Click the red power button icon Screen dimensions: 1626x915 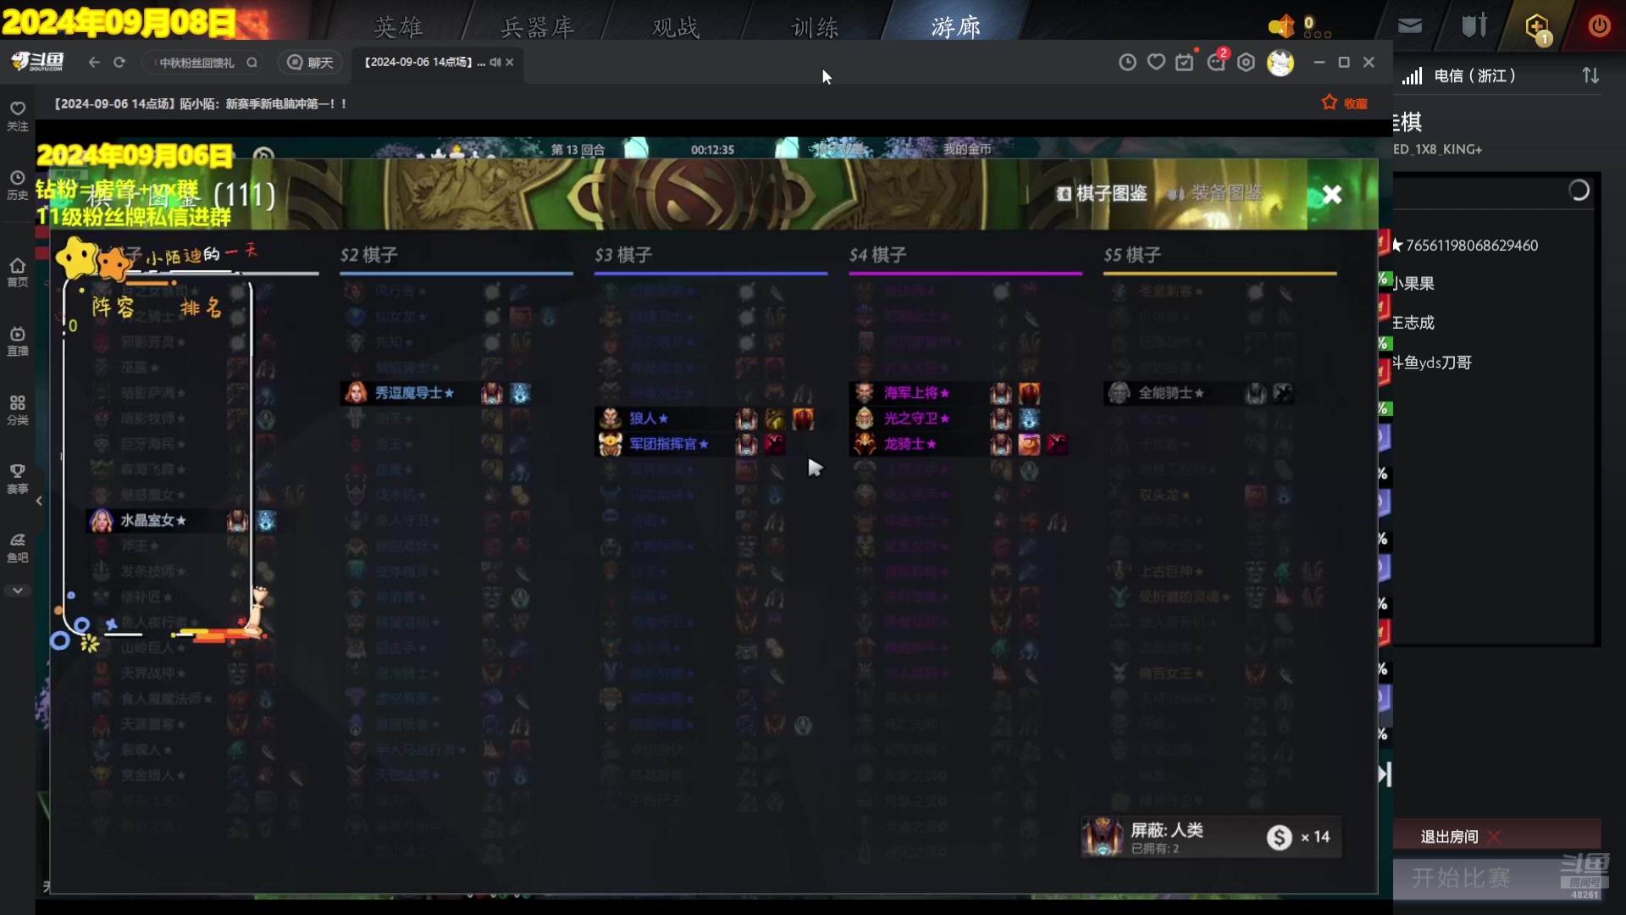(1599, 25)
